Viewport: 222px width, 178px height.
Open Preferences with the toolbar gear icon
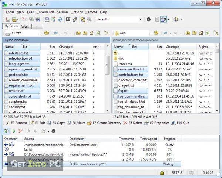pyautogui.click(x=148, y=19)
